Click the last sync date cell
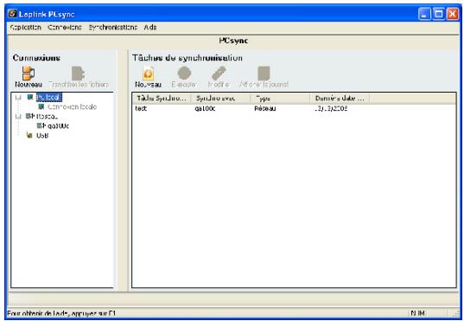 [x=331, y=108]
